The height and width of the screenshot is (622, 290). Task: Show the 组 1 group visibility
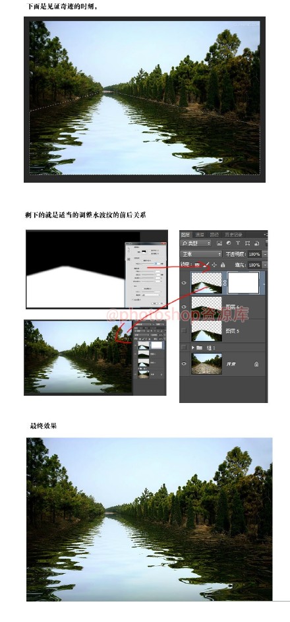click(x=183, y=348)
